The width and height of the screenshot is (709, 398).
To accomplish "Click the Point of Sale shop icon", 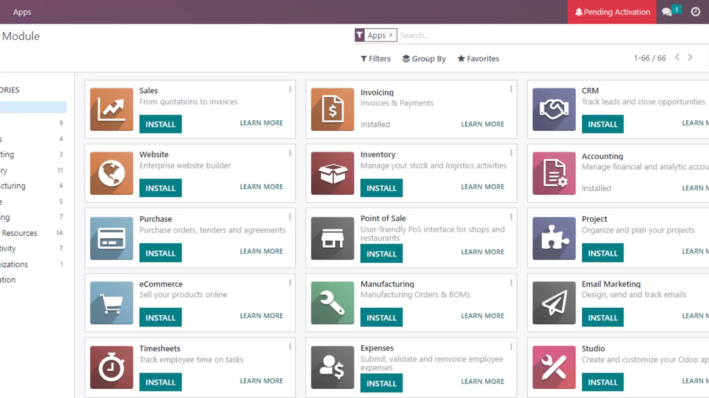I will (333, 238).
